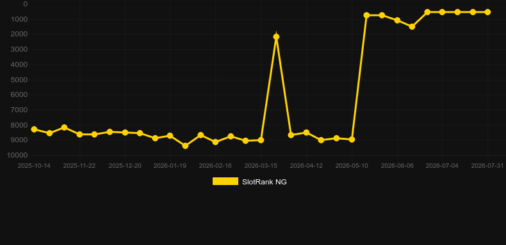Select the data point above 2026-02-16
The width and height of the screenshot is (506, 245).
(216, 142)
